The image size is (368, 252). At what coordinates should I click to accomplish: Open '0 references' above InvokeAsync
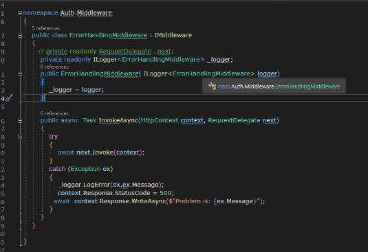[54, 113]
